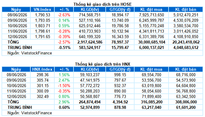Screen dimensions: 205x117
Task: Select the HOSE TỔNG row label
Action: tap(13, 42)
